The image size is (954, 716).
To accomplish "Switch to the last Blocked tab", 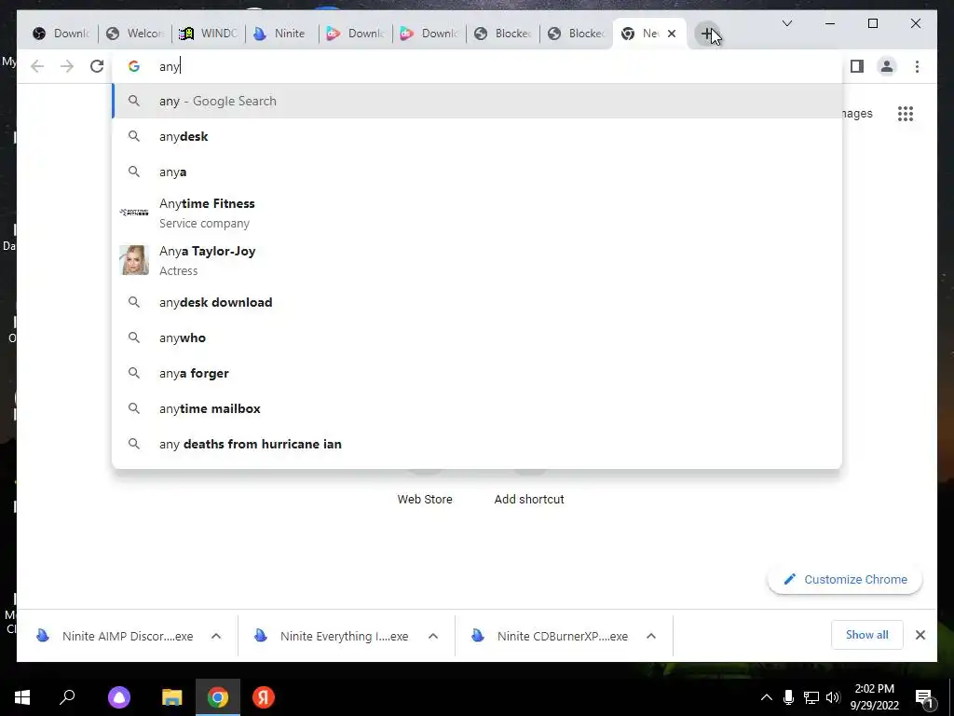I will [576, 34].
